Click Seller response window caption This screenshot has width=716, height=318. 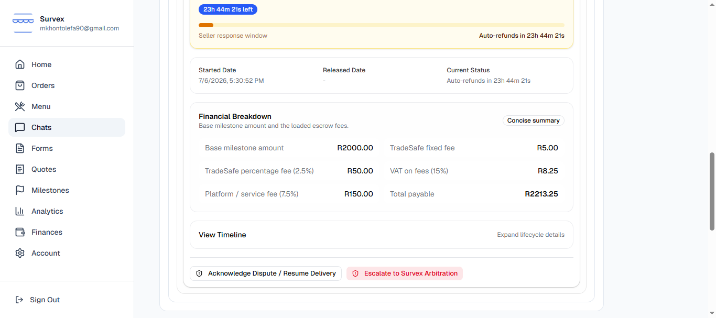(233, 36)
